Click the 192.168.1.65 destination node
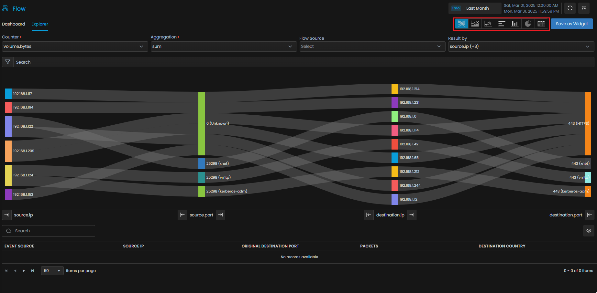 pos(395,158)
